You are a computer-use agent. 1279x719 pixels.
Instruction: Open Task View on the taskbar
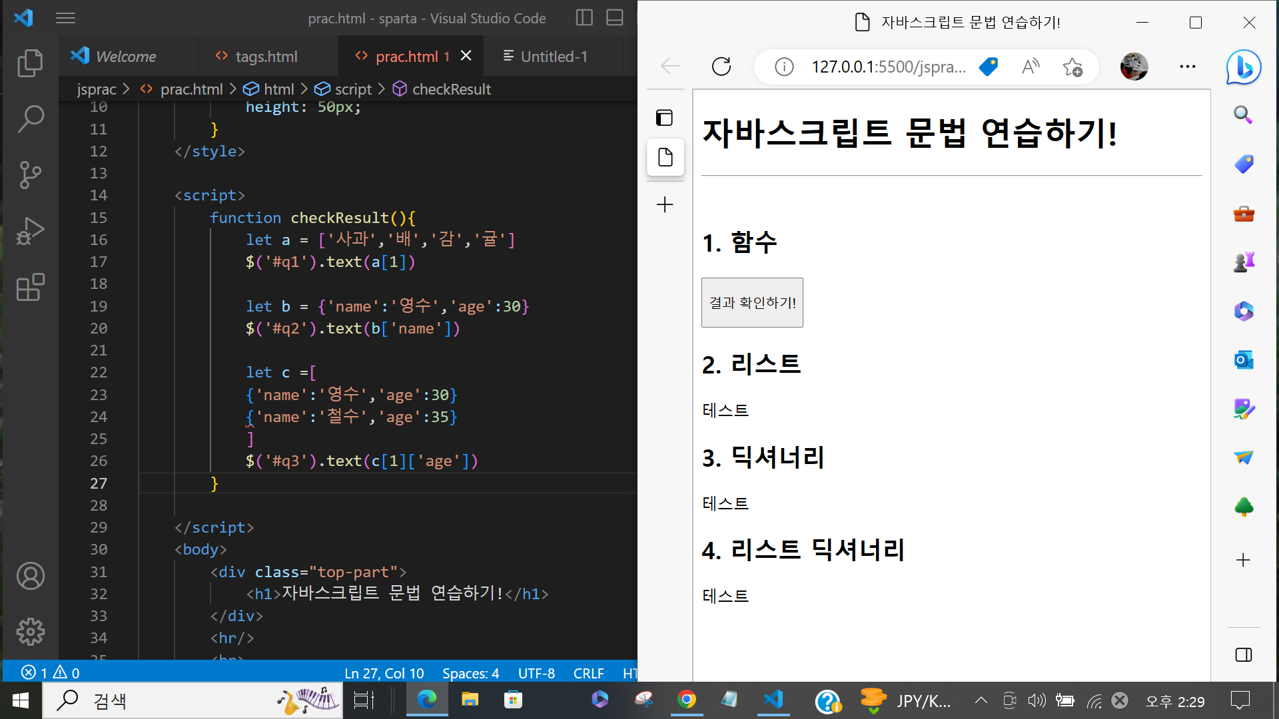364,700
